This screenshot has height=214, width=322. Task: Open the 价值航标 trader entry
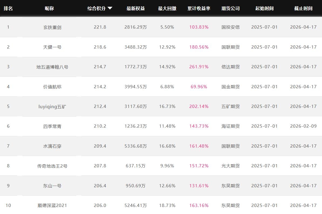point(52,87)
